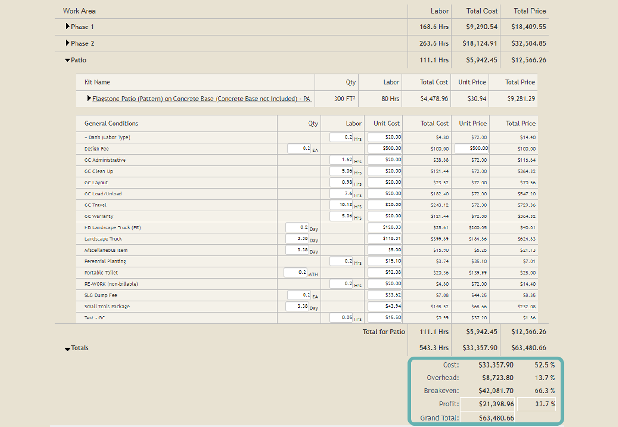The image size is (618, 427).
Task: Click Test - GC labor hours field
Action: pyautogui.click(x=341, y=317)
